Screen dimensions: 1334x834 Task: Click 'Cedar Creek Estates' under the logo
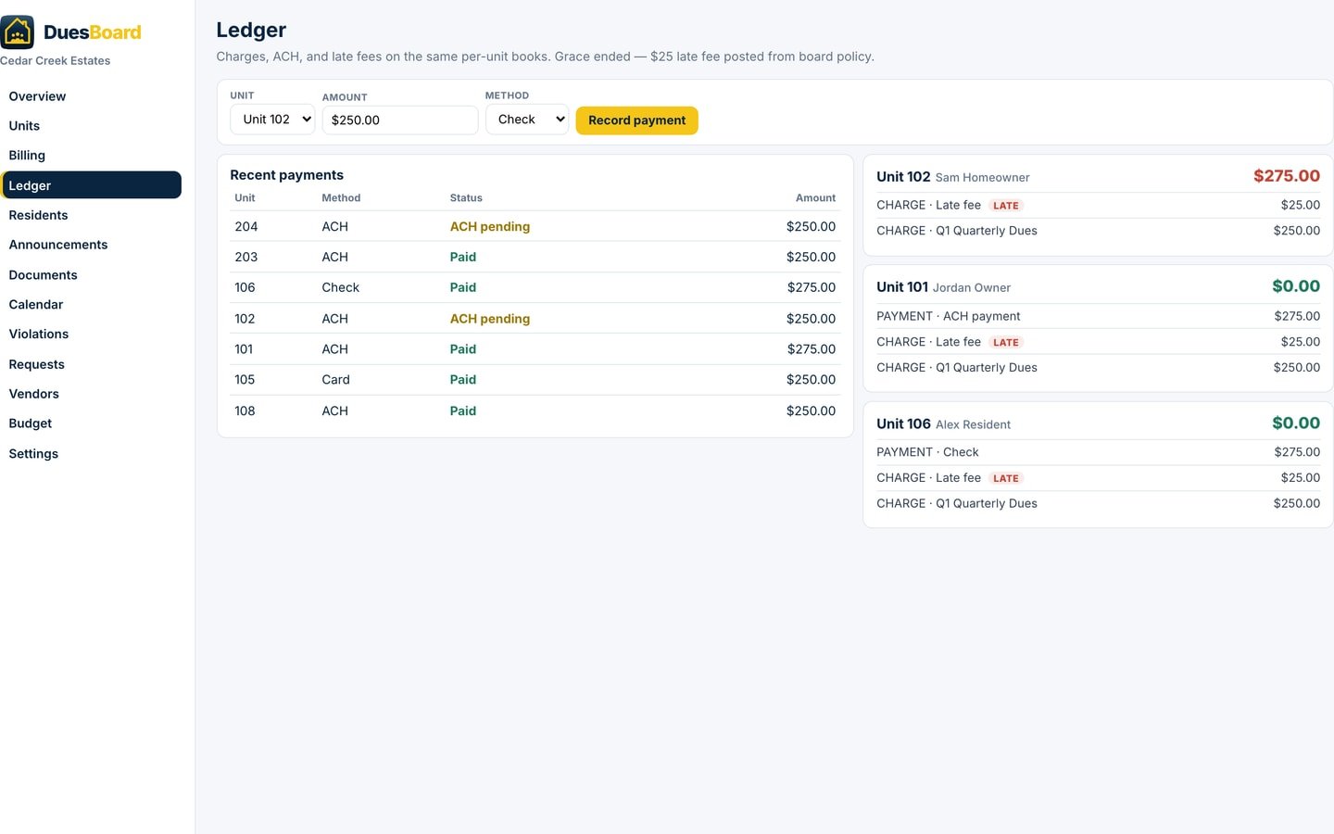click(56, 61)
